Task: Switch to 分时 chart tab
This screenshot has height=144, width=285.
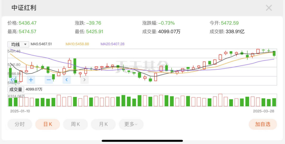Action: [20, 124]
